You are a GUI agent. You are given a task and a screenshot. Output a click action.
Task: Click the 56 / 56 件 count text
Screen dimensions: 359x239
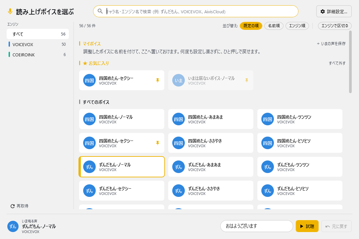(87, 26)
